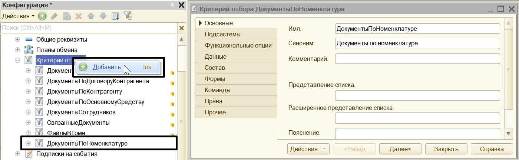Click the Далее> button
Viewport: 519px width, 160px height.
pyautogui.click(x=400, y=149)
